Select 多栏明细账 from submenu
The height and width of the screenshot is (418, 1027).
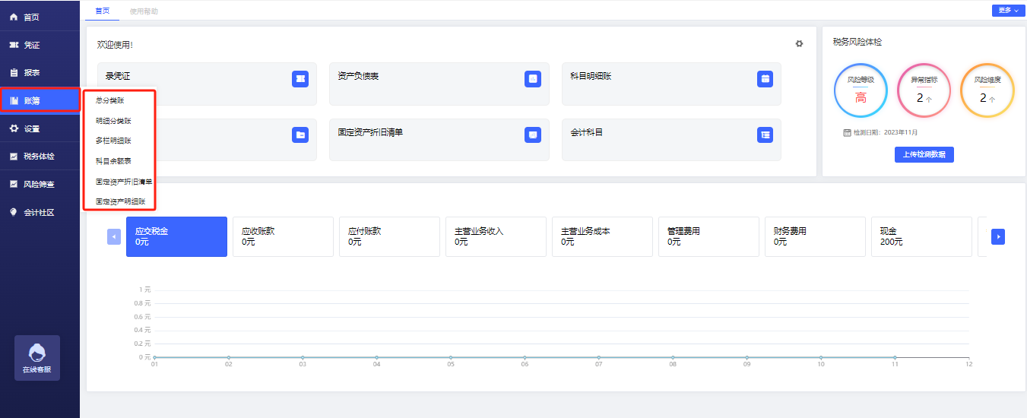(113, 141)
